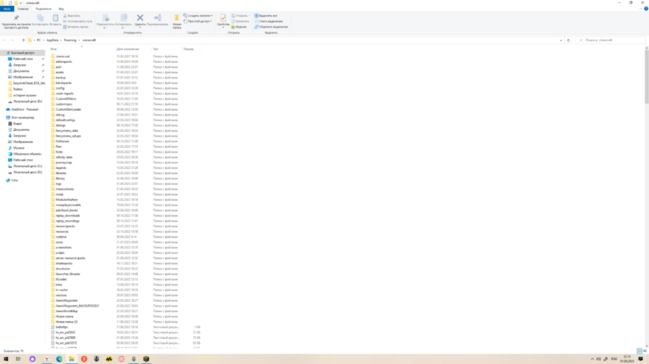Viewport: 649px width, 364px height.
Task: Switch to the Поделиться ribbon tab
Action: [43, 8]
